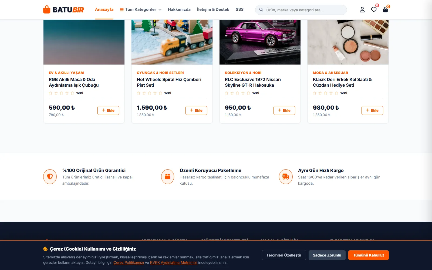The image size is (432, 270).
Task: Open the Çerez Politikamızı link
Action: click(x=129, y=263)
